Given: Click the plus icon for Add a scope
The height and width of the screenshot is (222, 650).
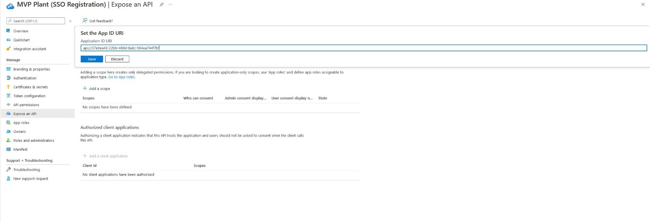Looking at the screenshot, I should (x=85, y=88).
